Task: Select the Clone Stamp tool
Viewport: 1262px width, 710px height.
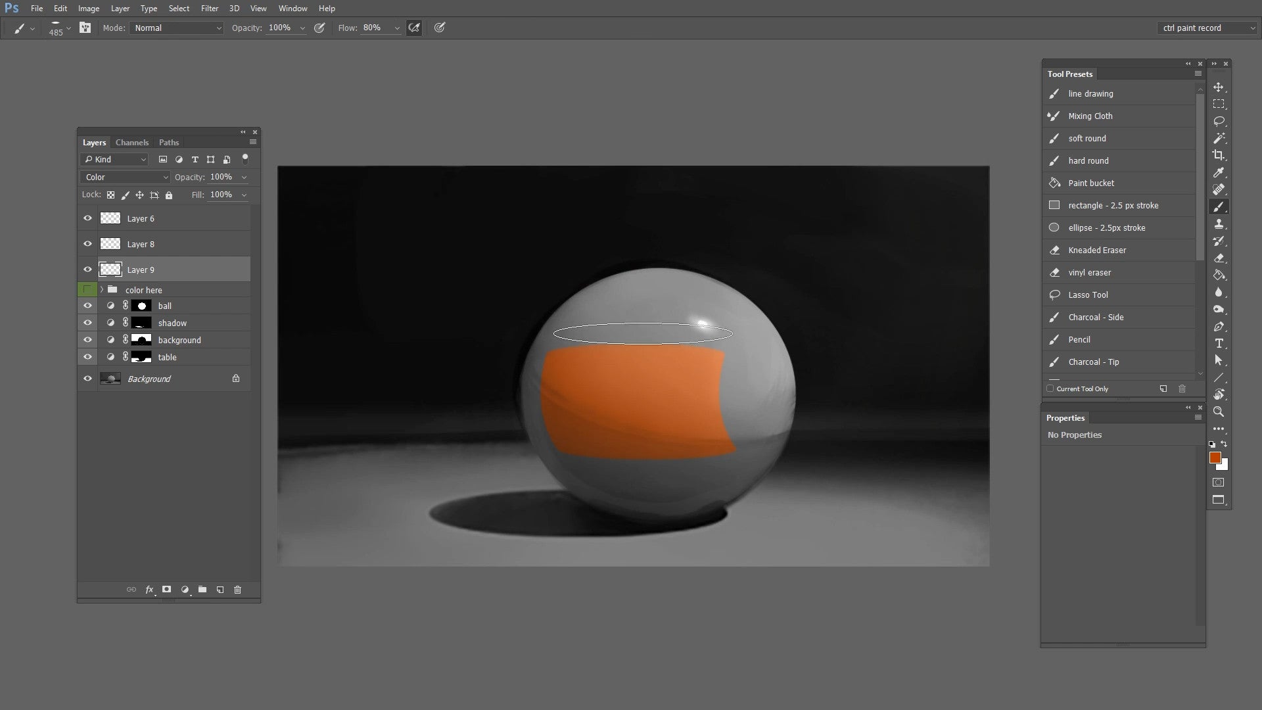Action: (1219, 224)
